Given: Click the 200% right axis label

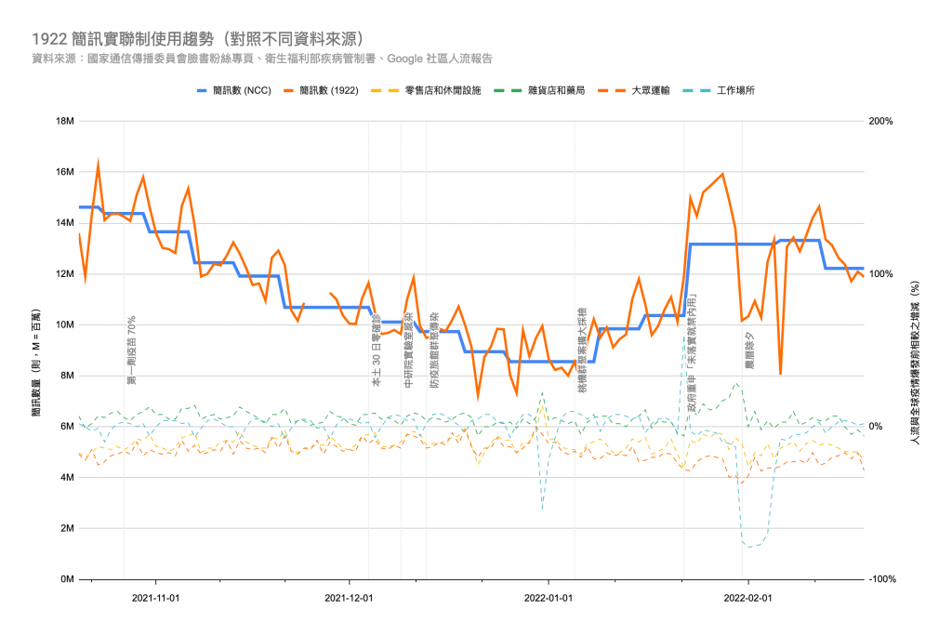Looking at the screenshot, I should 880,121.
